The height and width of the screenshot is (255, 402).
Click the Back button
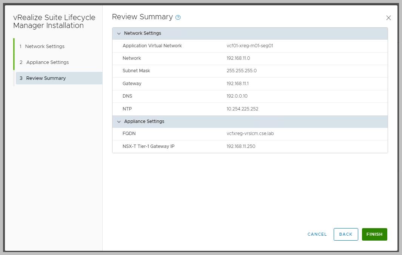tap(345, 234)
